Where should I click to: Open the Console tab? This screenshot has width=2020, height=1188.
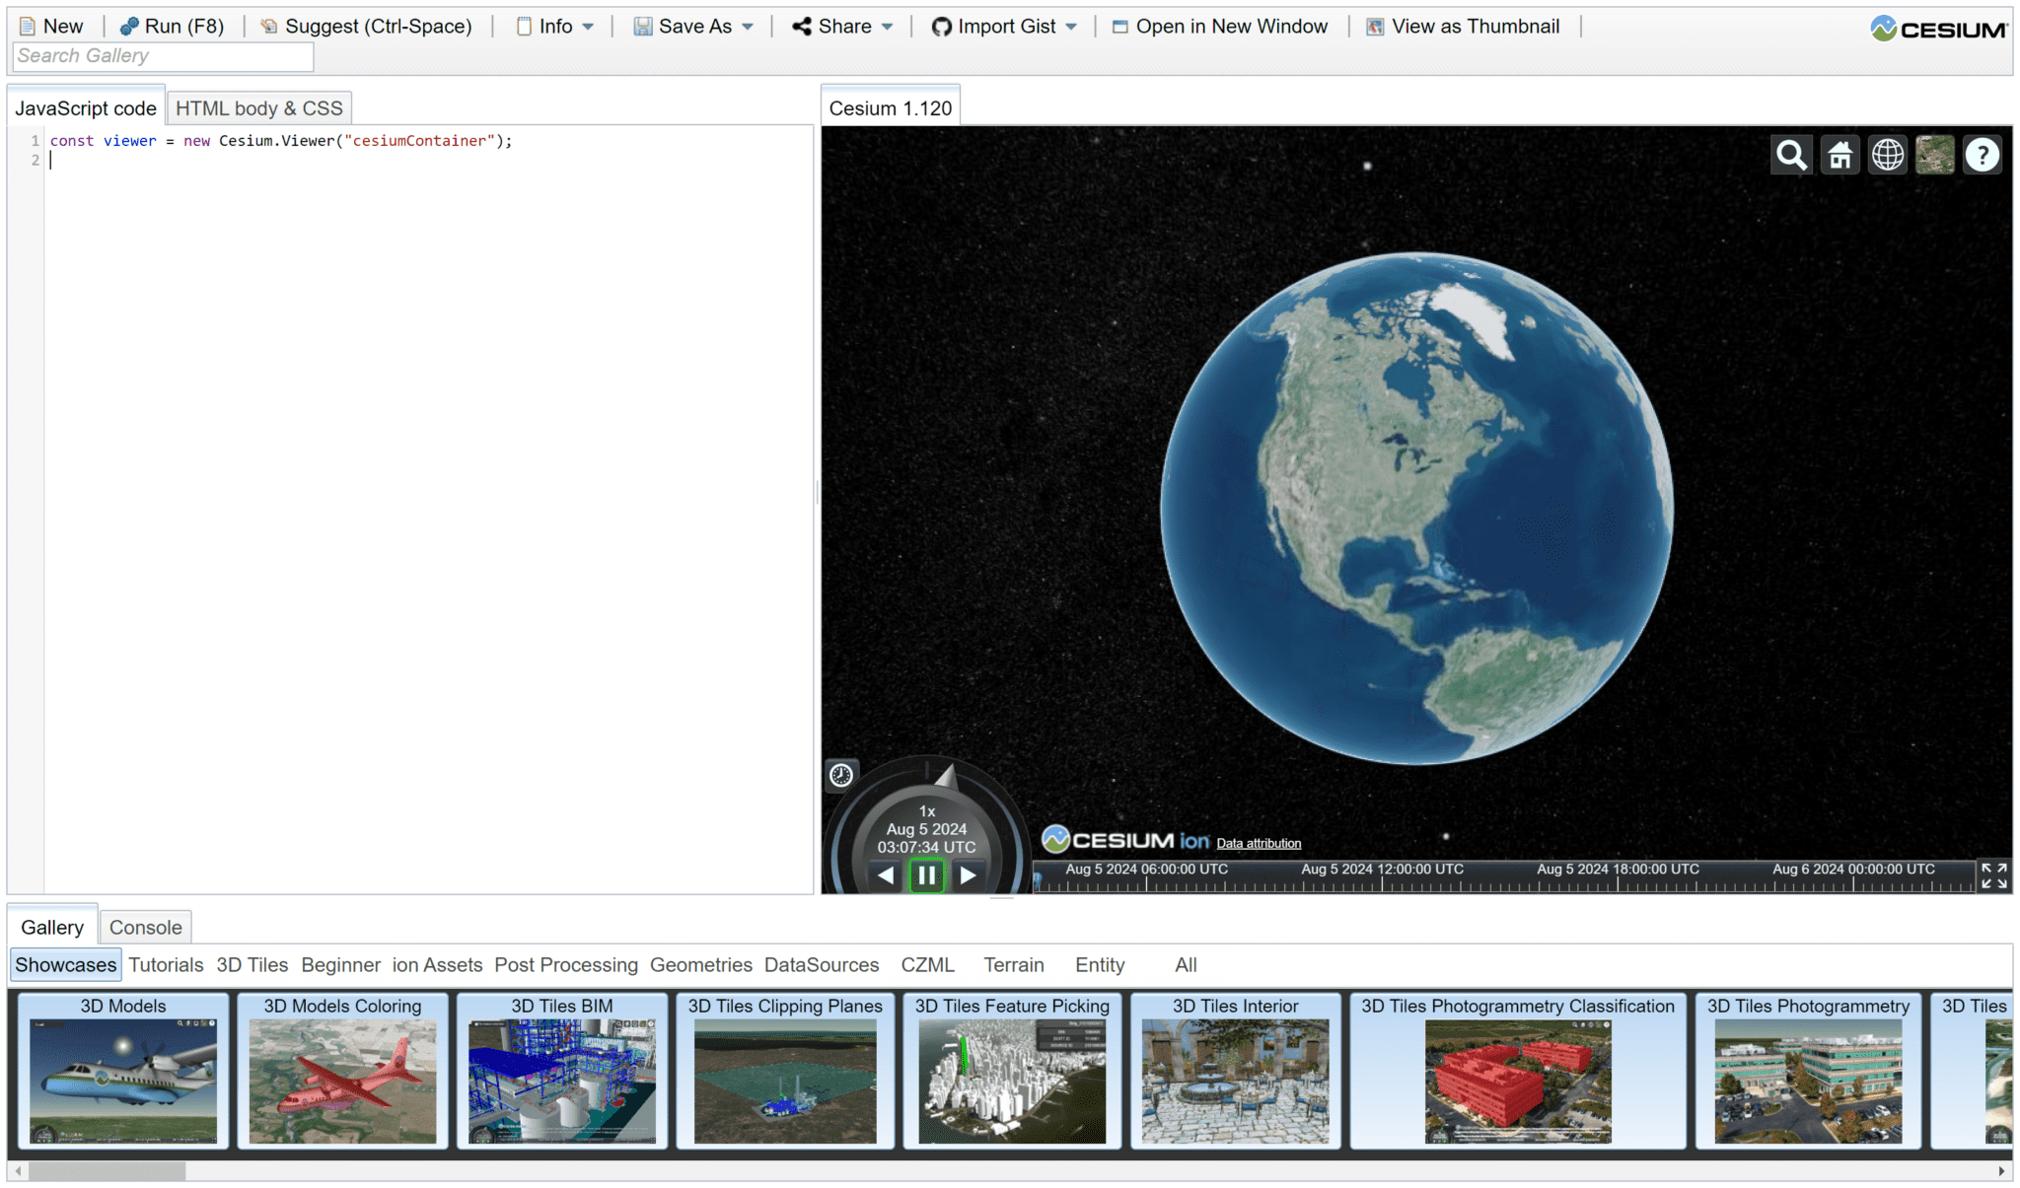point(145,927)
